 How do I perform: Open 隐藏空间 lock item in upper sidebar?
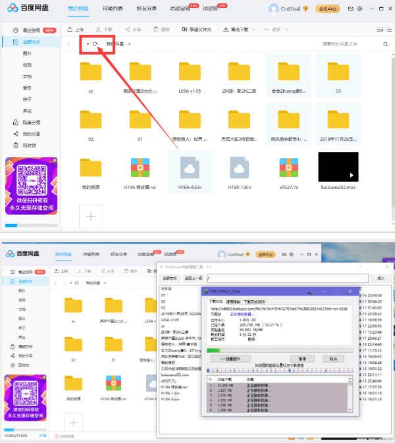(x=27, y=122)
